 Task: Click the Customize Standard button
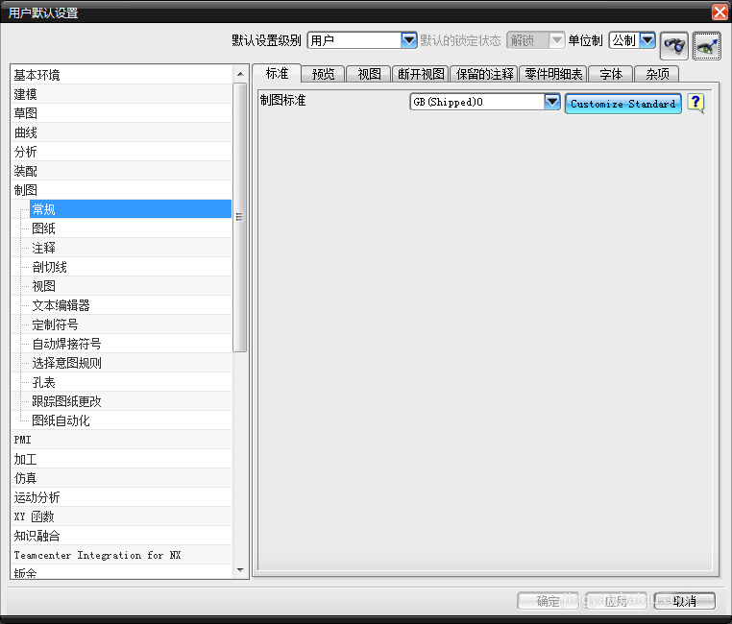[x=622, y=104]
